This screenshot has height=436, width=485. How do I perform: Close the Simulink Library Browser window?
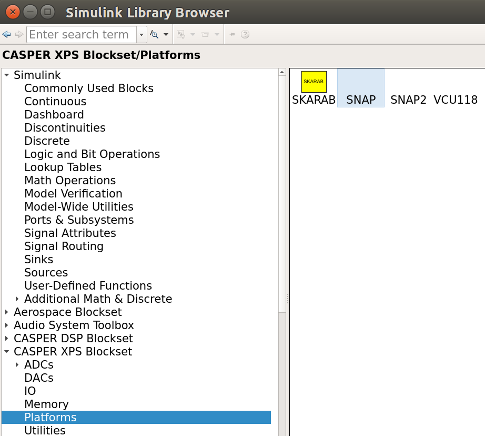coord(13,12)
